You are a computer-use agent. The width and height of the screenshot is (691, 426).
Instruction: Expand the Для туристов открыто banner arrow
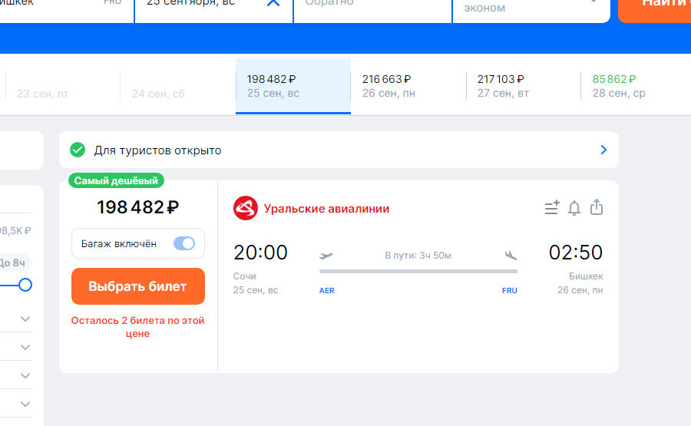click(x=603, y=150)
